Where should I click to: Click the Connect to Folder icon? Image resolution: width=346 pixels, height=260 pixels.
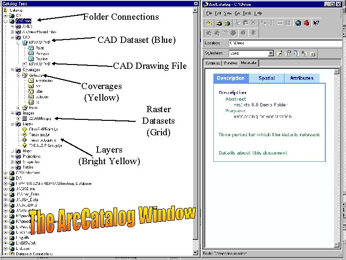tap(219, 23)
